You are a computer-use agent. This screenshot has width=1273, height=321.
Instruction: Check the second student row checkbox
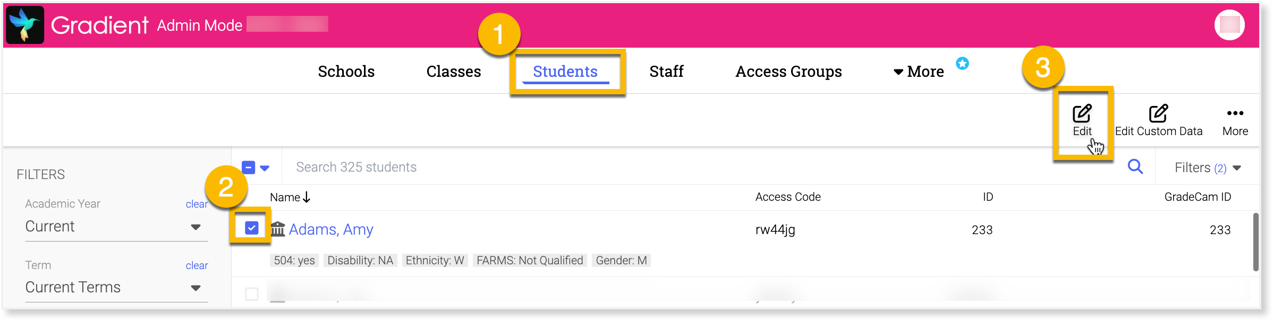pos(252,293)
